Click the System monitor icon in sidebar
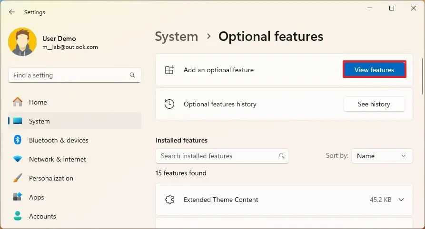This screenshot has height=229, width=425. coord(18,121)
